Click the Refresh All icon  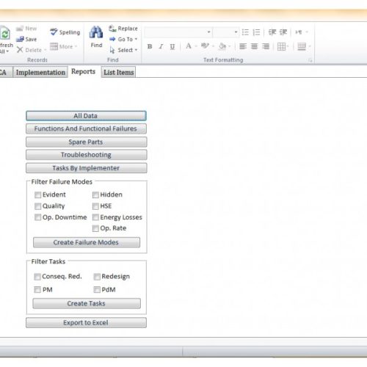tap(5, 33)
